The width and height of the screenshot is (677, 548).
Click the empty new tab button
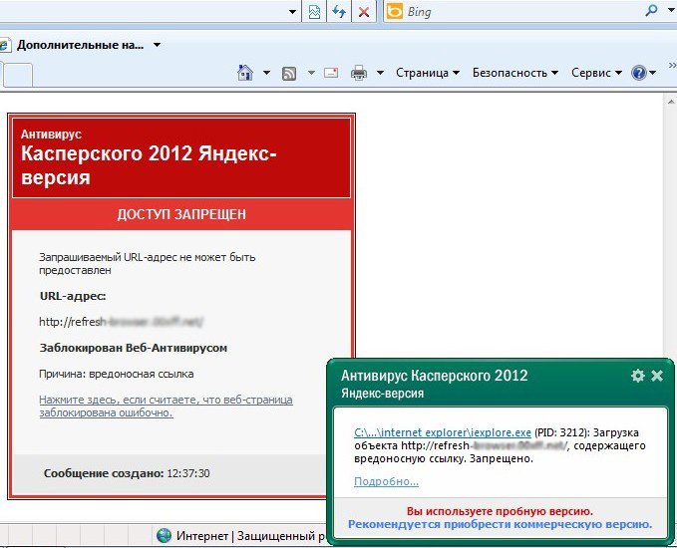tap(18, 75)
